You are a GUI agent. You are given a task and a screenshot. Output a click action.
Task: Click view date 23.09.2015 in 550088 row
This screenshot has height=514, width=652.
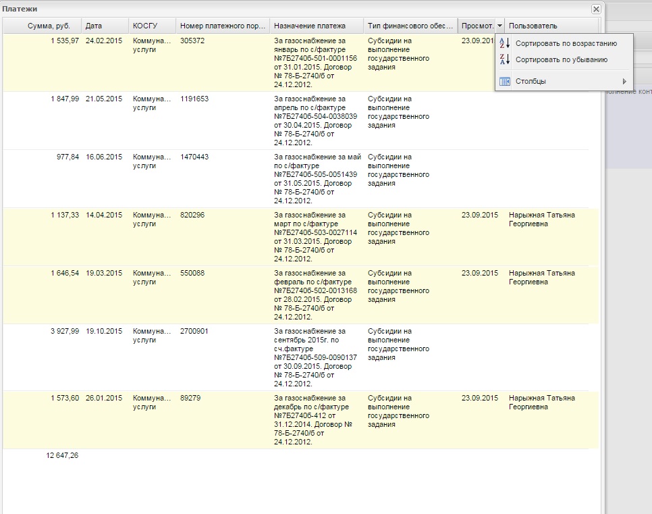tap(480, 273)
